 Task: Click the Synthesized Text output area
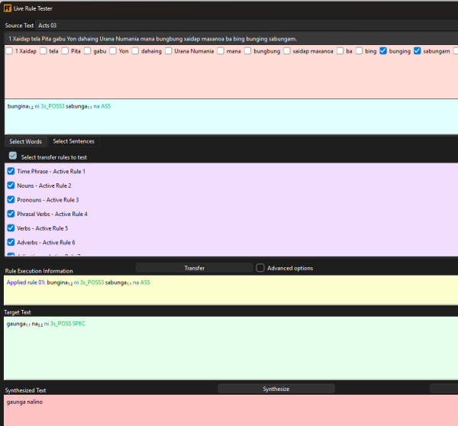(x=231, y=410)
